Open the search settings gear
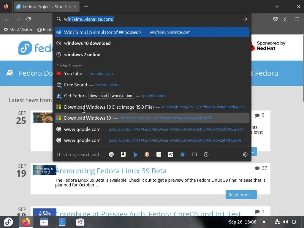304x228 pixels. pyautogui.click(x=245, y=154)
